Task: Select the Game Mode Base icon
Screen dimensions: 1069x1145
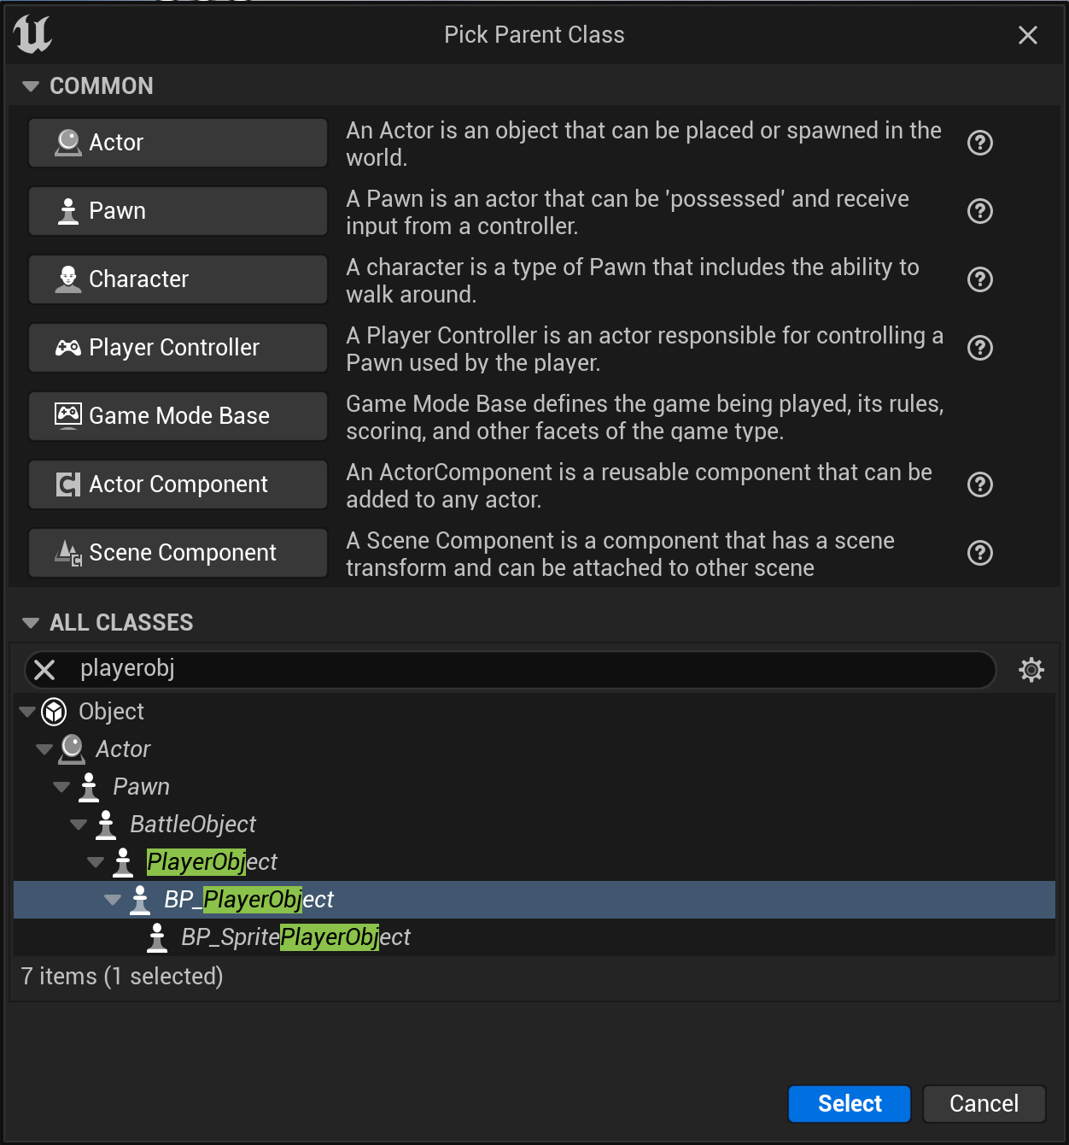Action: click(67, 415)
